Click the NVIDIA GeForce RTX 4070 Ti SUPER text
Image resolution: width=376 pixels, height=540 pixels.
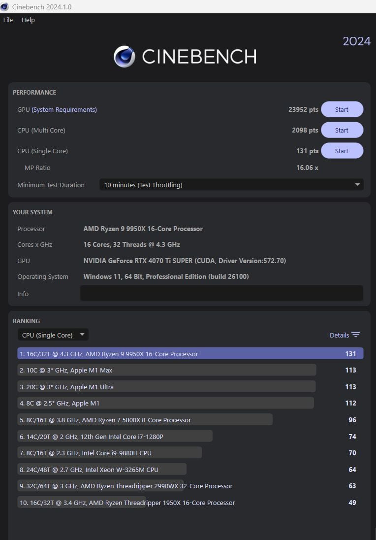pyautogui.click(x=185, y=261)
